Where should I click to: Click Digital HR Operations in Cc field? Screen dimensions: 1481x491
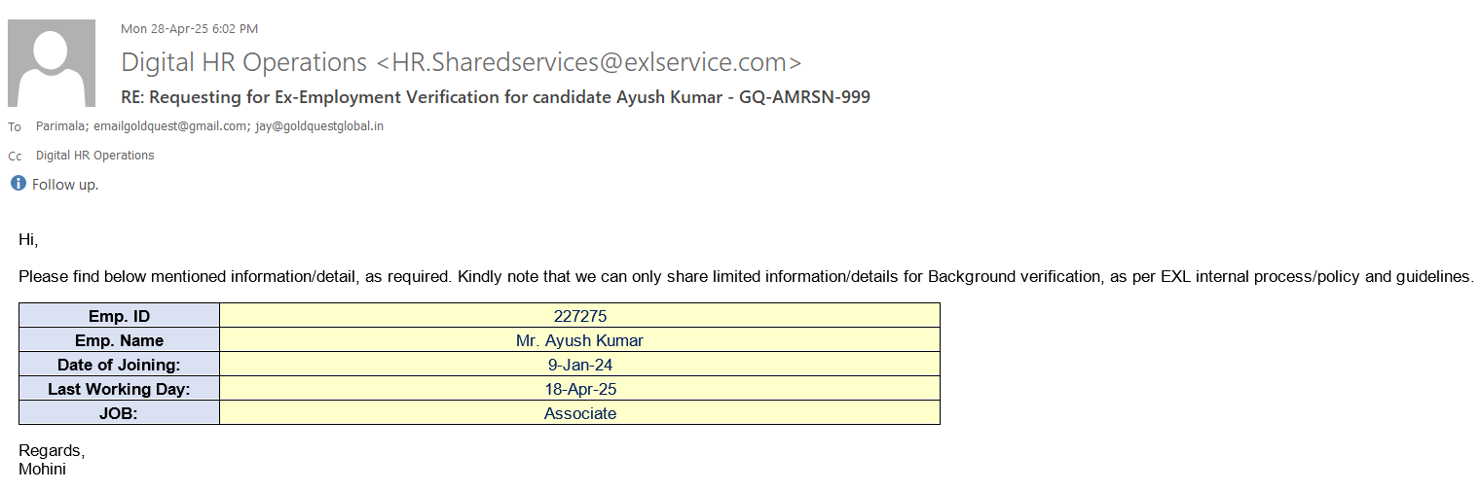94,156
